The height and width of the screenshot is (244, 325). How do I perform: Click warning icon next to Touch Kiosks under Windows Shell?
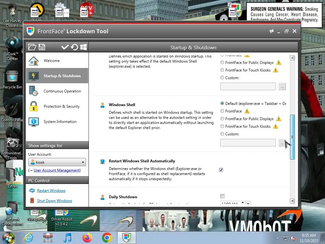pos(275,126)
